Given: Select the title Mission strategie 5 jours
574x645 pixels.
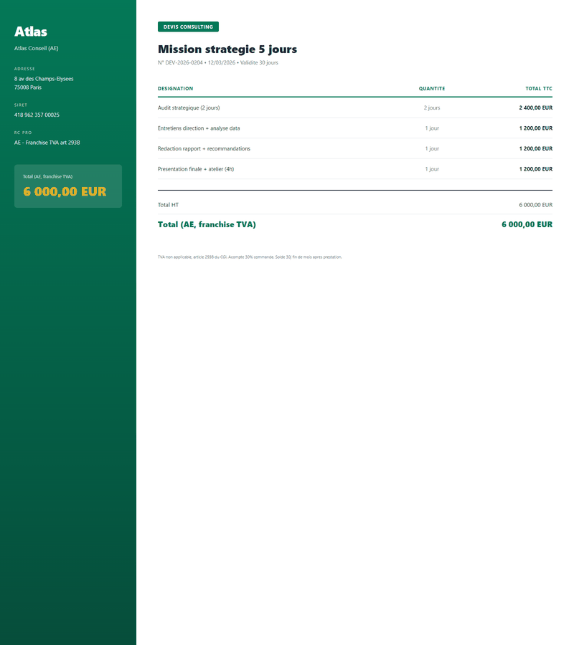Looking at the screenshot, I should click(x=227, y=49).
